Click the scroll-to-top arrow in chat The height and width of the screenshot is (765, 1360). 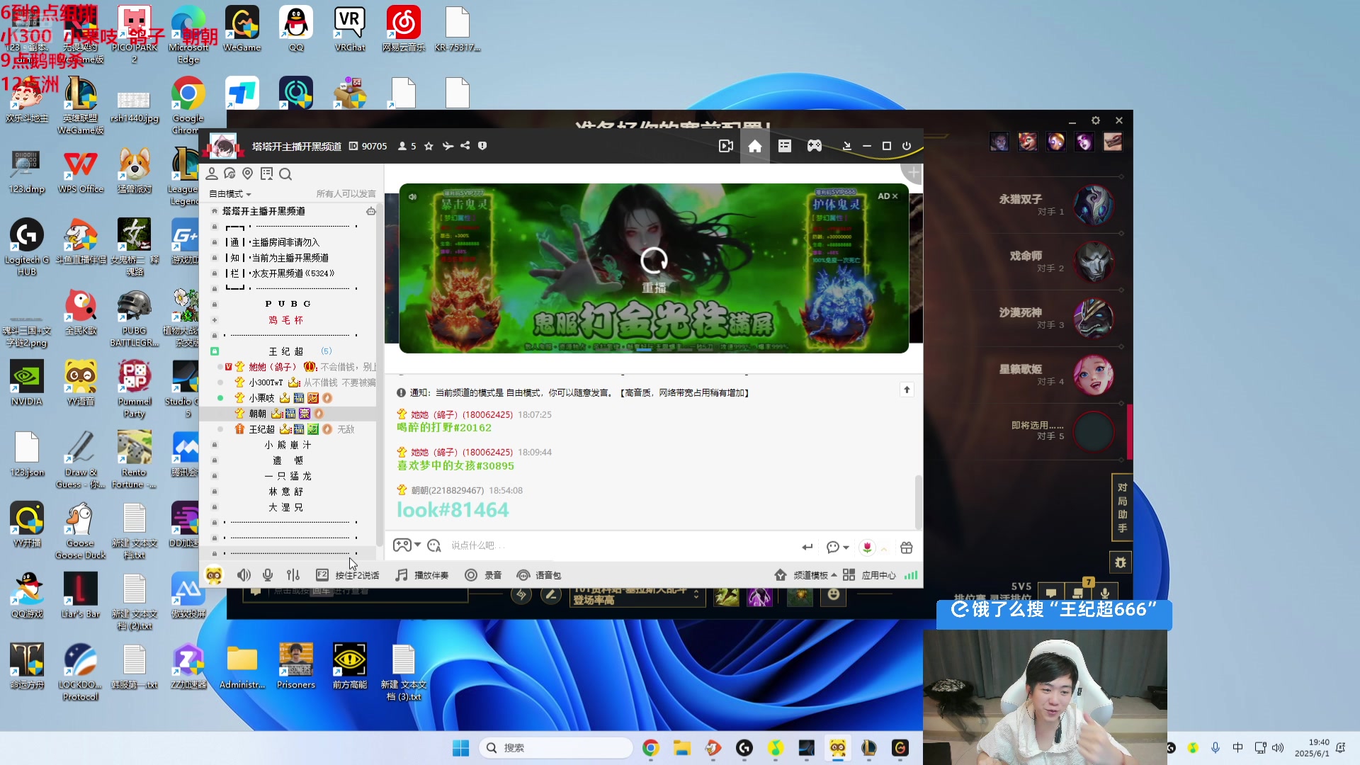tap(907, 390)
